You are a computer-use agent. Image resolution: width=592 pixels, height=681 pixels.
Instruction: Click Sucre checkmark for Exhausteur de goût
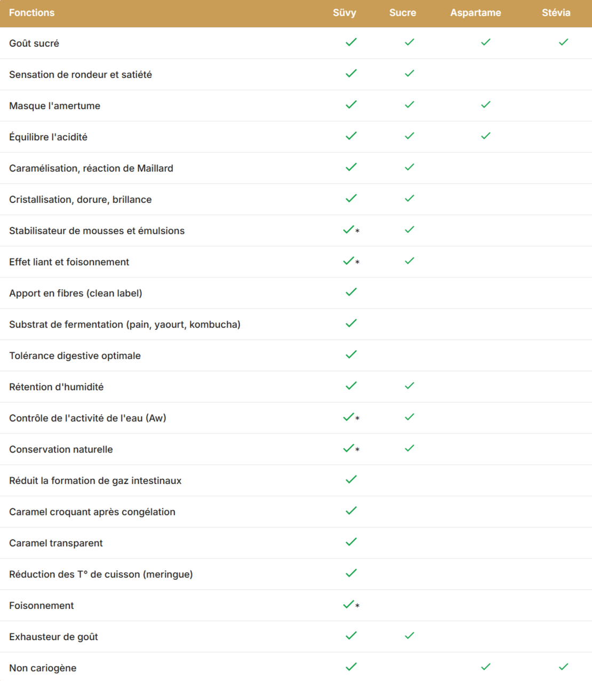tap(409, 636)
